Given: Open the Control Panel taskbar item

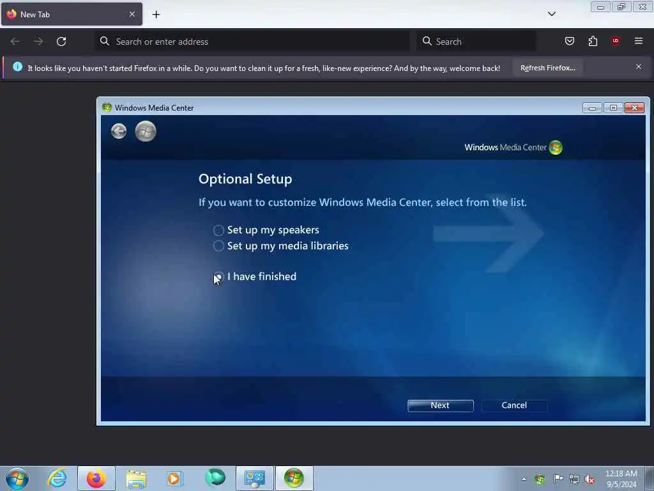Looking at the screenshot, I should point(255,478).
